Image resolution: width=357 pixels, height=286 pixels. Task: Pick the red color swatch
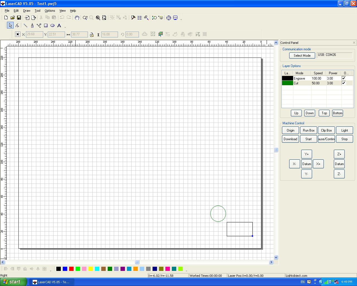click(71, 269)
